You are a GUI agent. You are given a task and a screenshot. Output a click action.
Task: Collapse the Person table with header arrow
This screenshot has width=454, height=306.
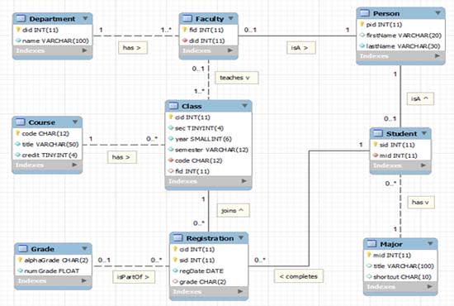pyautogui.click(x=437, y=12)
